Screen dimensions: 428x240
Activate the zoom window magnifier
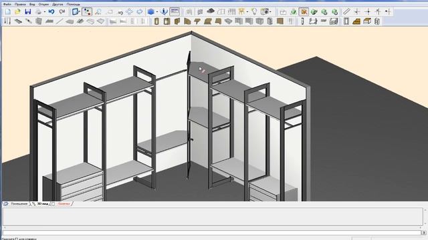point(98,12)
